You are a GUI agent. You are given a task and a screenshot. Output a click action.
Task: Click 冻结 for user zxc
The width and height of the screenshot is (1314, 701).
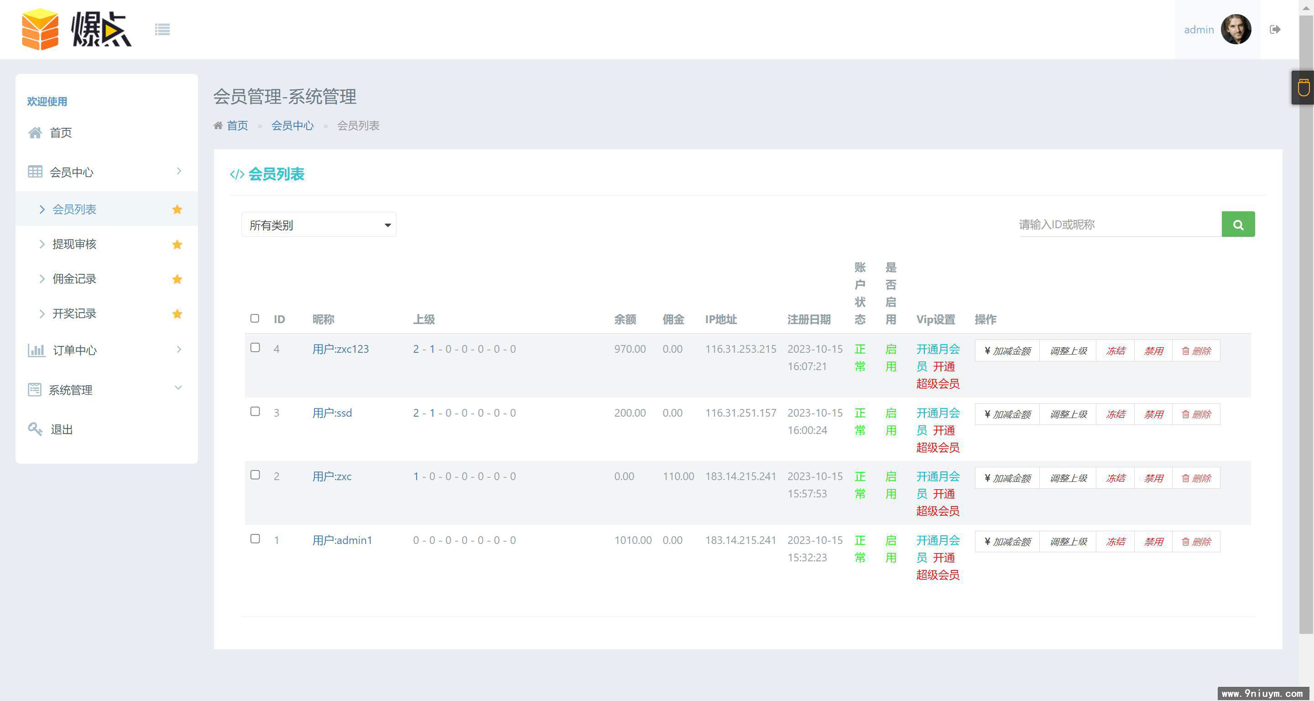[1116, 478]
